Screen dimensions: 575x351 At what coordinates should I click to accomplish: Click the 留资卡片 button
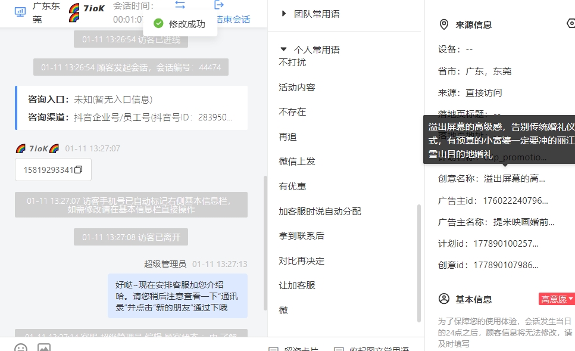click(x=293, y=349)
